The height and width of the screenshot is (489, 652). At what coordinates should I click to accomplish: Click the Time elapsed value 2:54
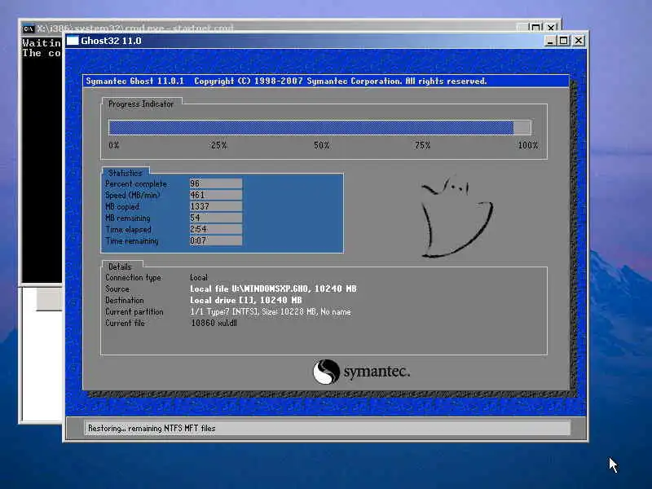pyautogui.click(x=216, y=229)
